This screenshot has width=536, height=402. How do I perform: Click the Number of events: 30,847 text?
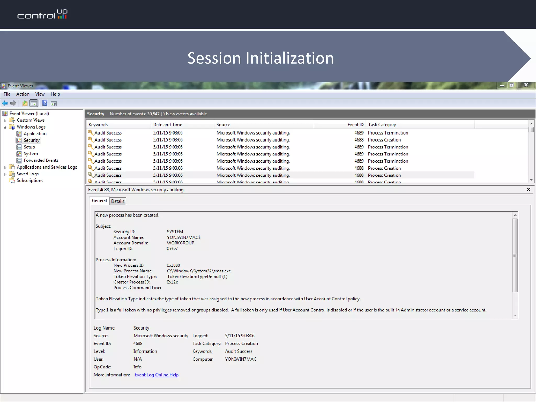coord(135,114)
